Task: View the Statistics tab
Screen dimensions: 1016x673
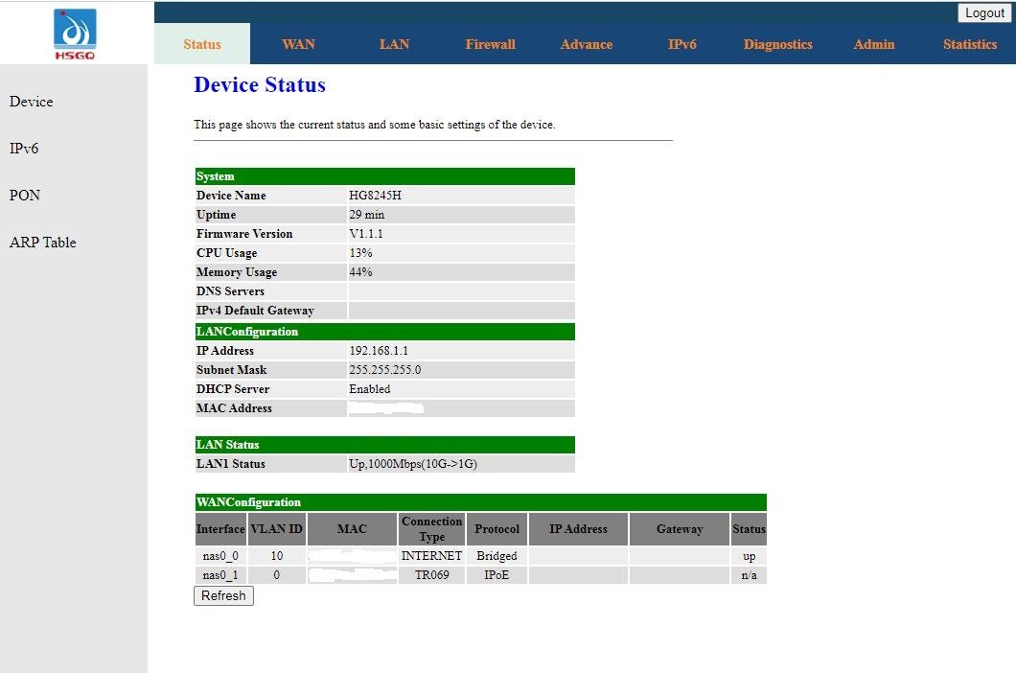Action: [x=969, y=44]
